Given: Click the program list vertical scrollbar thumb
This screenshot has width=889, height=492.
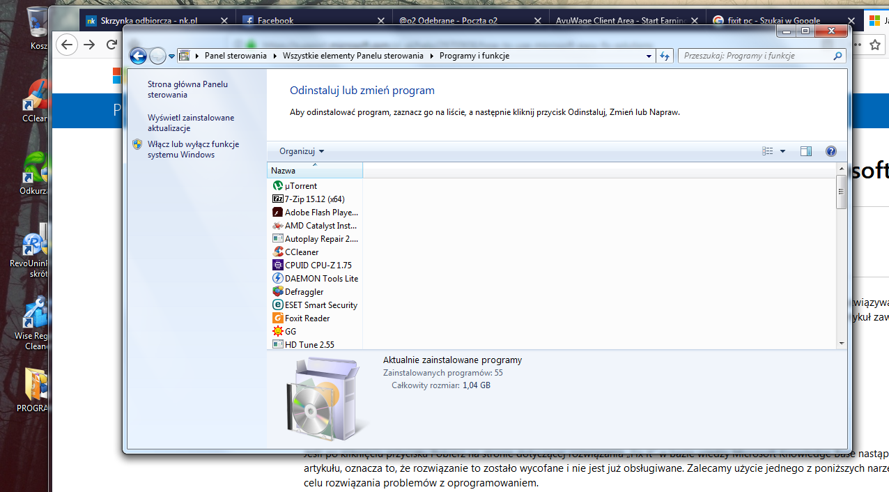Looking at the screenshot, I should coord(842,192).
